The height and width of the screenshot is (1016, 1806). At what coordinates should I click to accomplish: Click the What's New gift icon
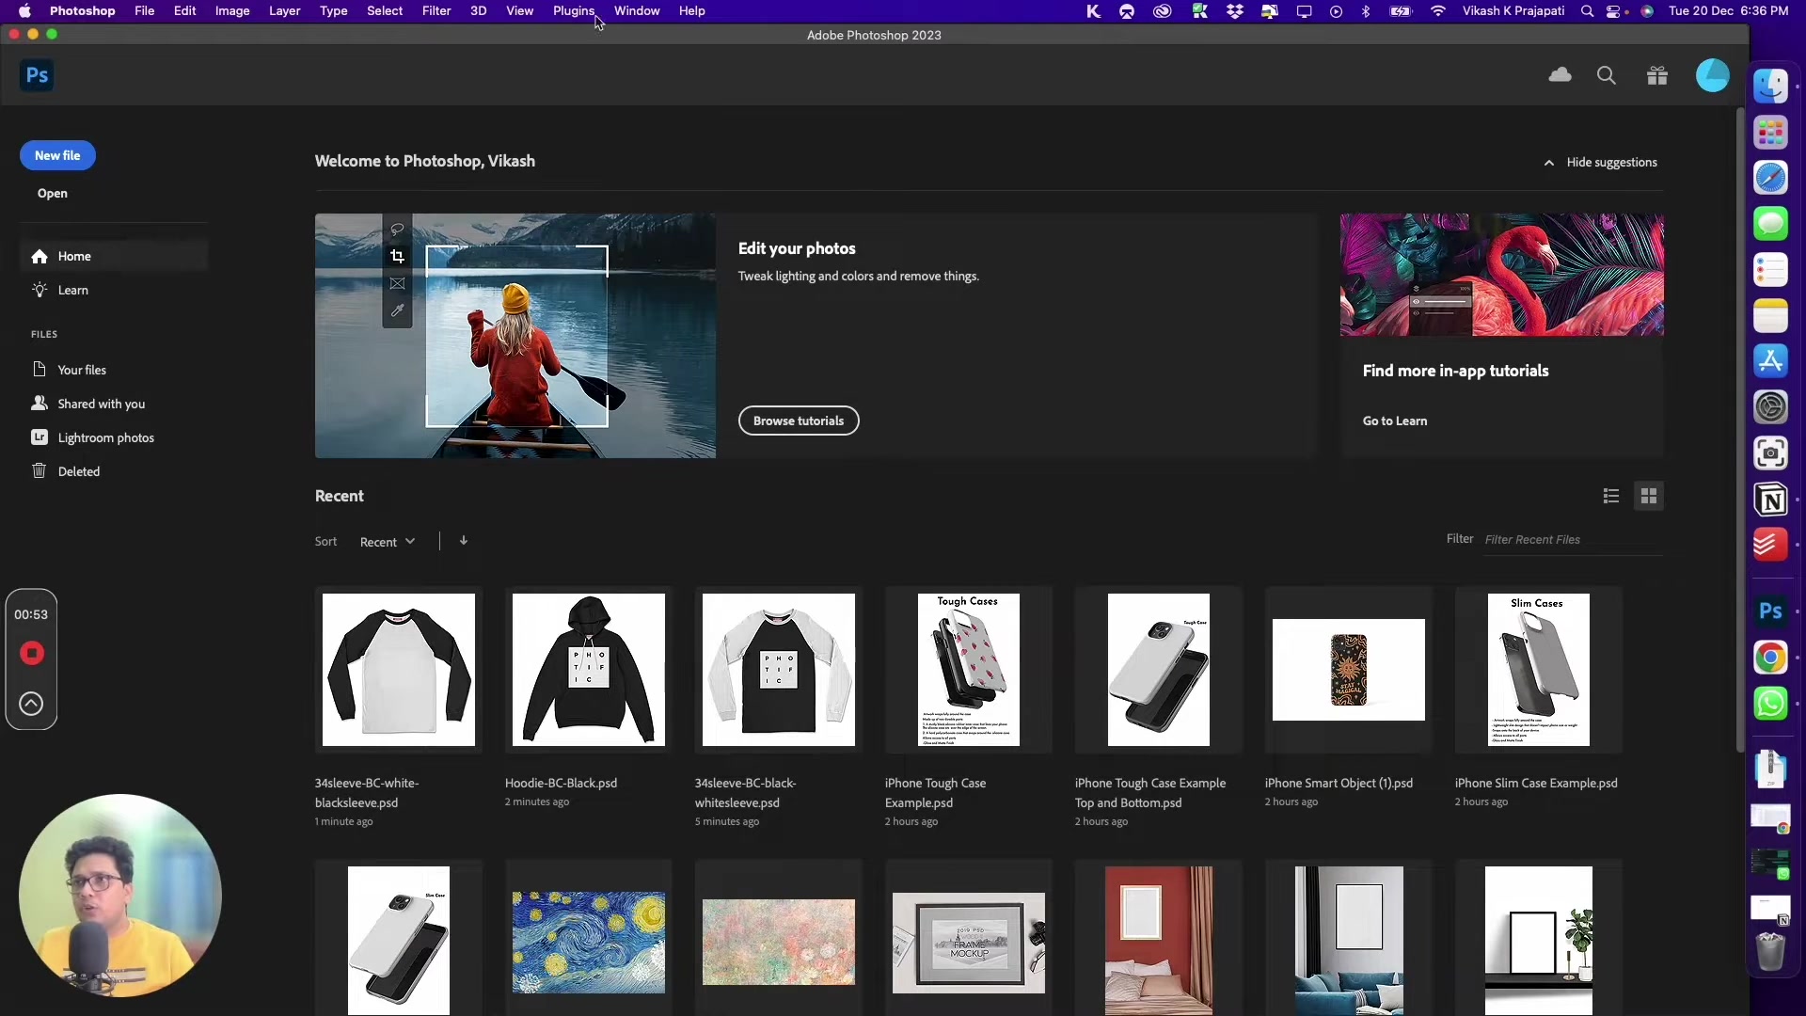(1657, 74)
